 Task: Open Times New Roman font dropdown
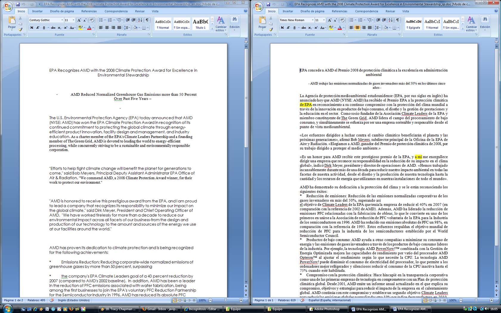[x=313, y=20]
